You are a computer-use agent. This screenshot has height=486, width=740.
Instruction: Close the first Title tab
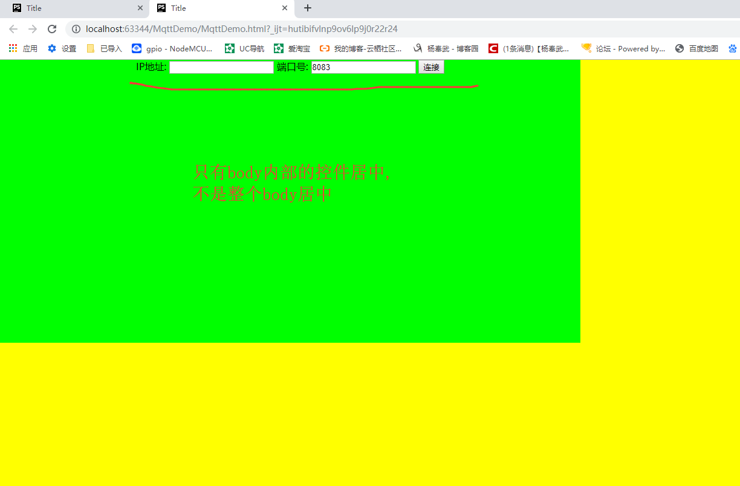[140, 8]
